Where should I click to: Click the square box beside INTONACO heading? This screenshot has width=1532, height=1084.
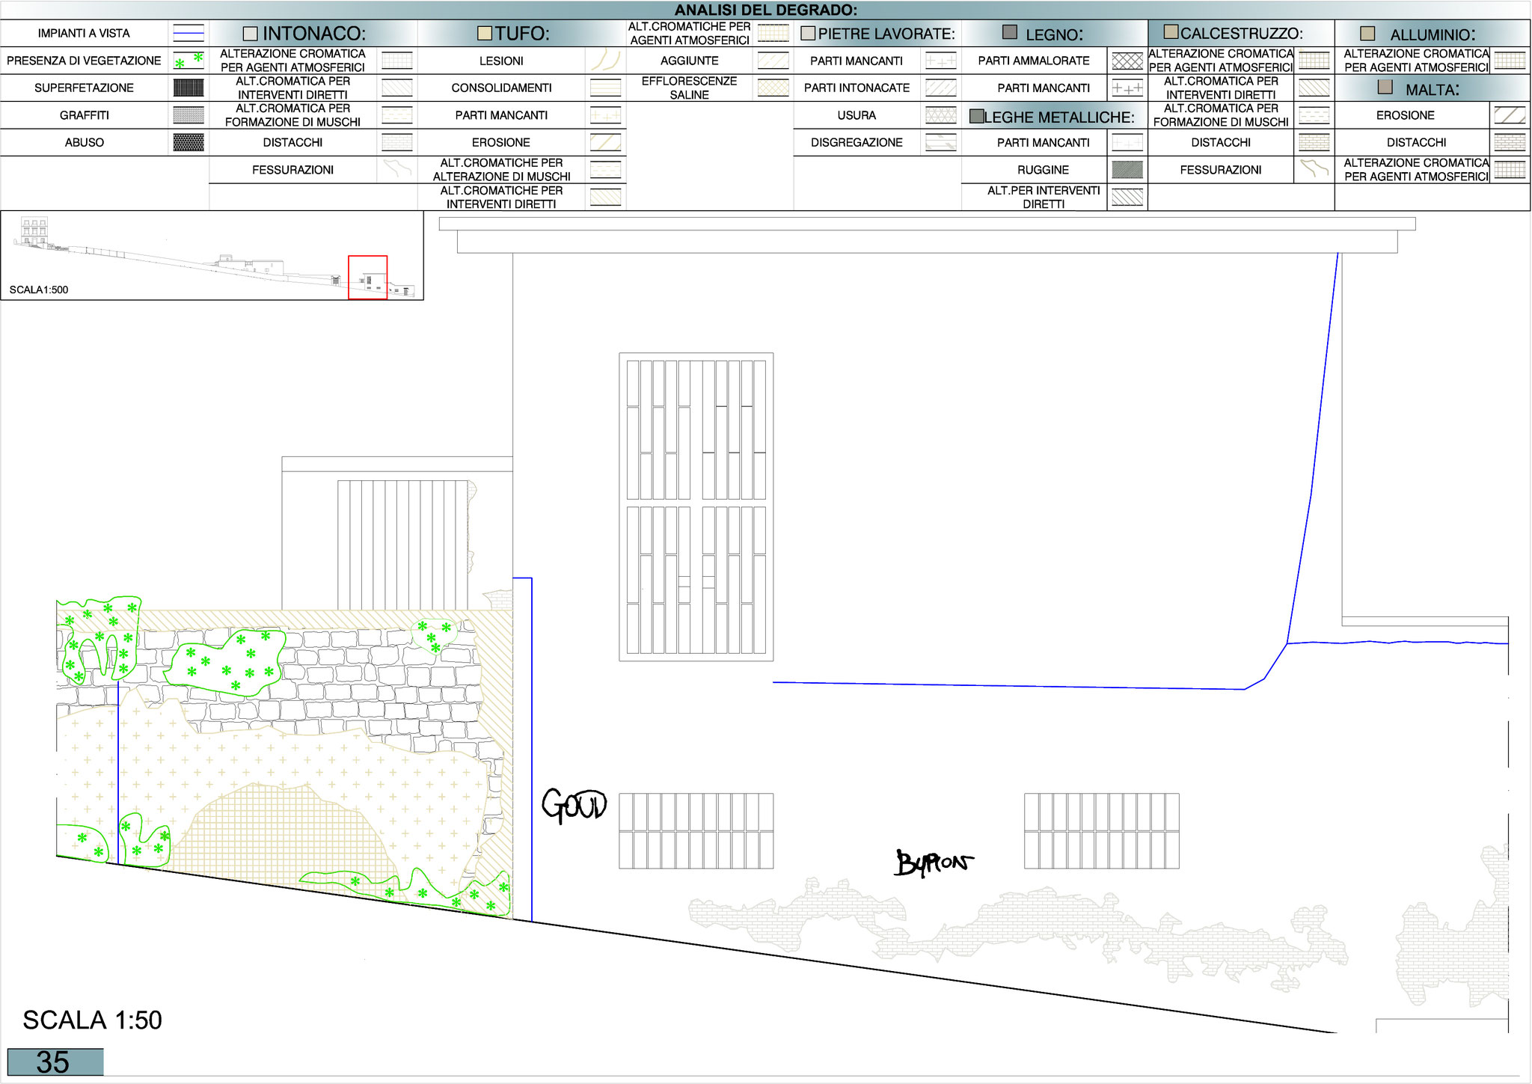[251, 34]
